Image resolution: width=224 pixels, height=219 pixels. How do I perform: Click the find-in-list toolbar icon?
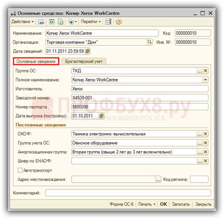pos(52,22)
